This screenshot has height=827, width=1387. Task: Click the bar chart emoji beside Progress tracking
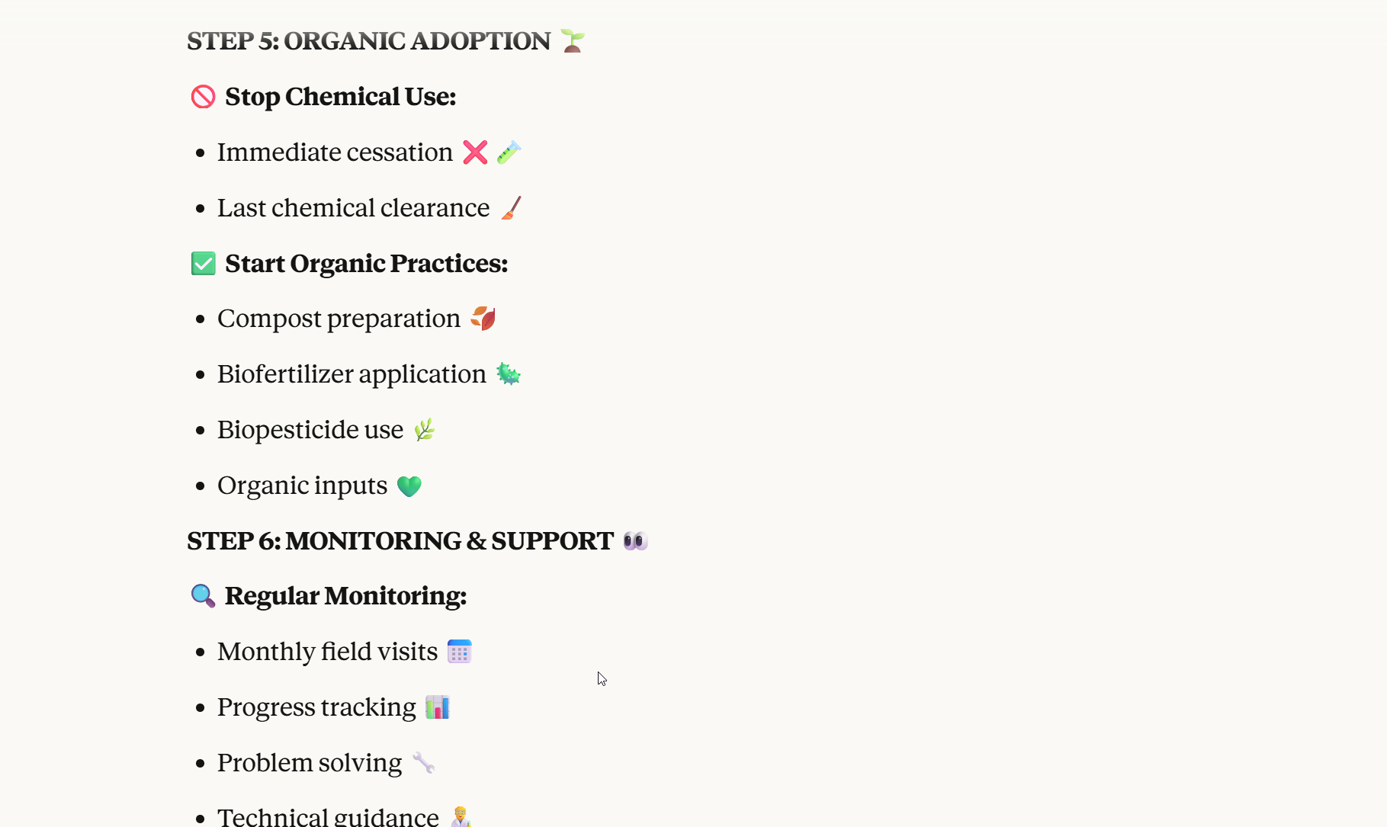tap(438, 707)
